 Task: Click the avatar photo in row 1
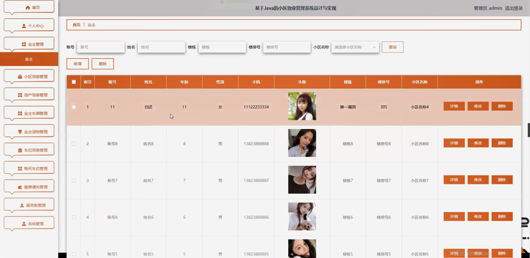click(x=302, y=106)
